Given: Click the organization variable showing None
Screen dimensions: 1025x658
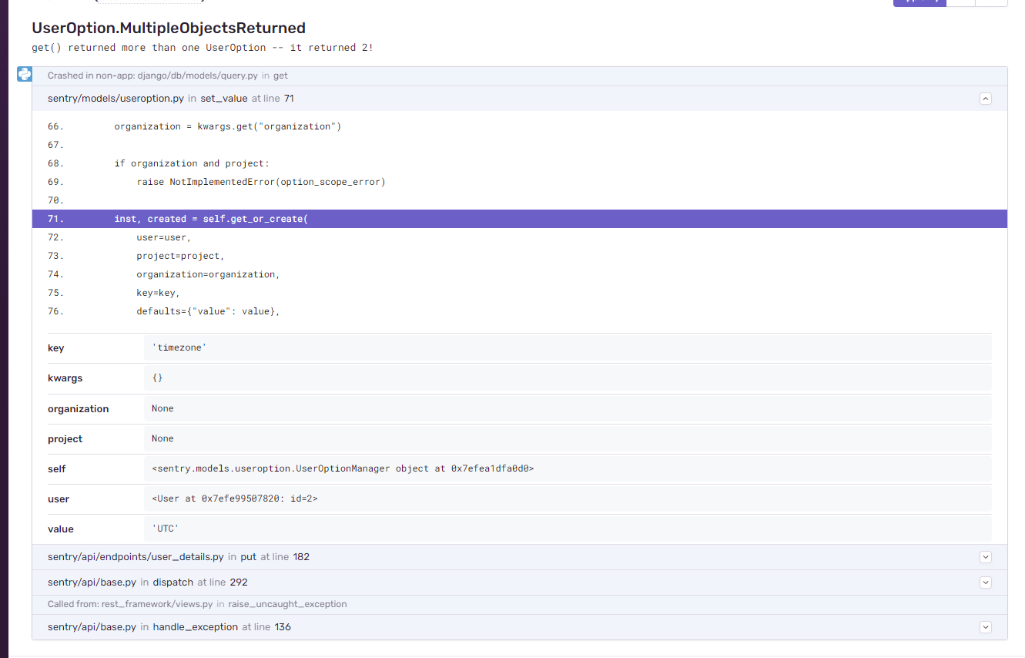Looking at the screenshot, I should (162, 408).
